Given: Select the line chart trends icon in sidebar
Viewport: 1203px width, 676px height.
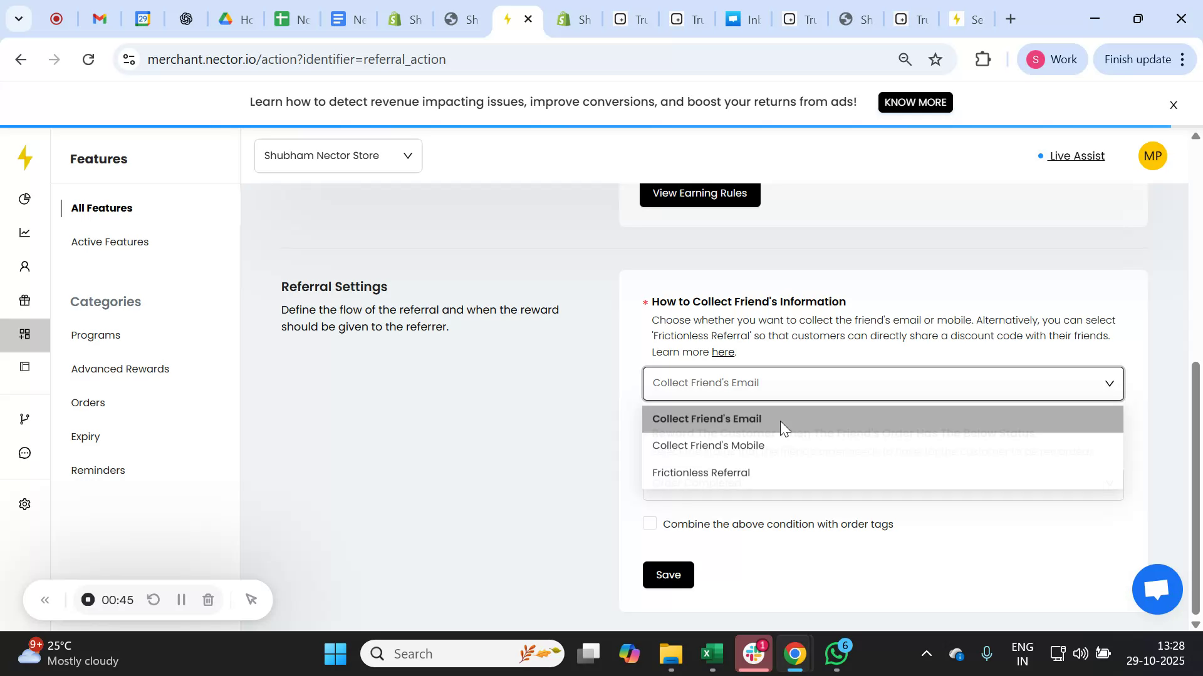Looking at the screenshot, I should (x=25, y=232).
